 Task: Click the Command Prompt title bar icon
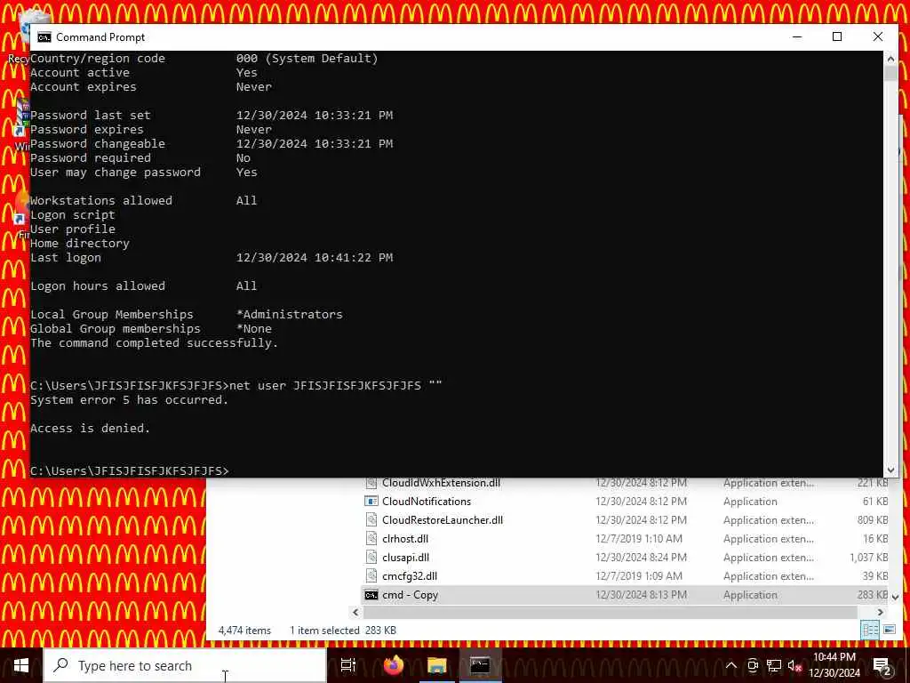[44, 37]
